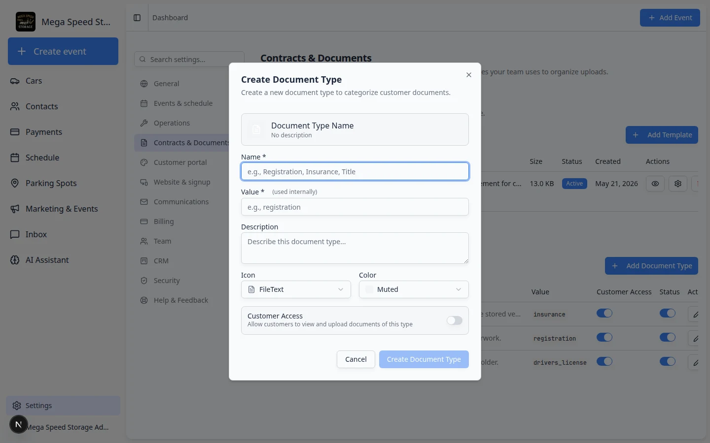Close the Create Document Type dialog

469,75
